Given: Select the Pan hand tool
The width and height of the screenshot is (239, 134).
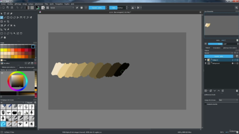Looking at the screenshot, I should point(5,37).
